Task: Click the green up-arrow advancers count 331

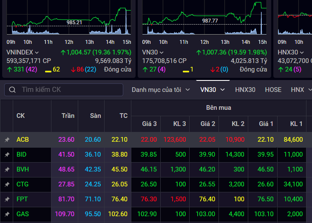Action: [x=16, y=69]
